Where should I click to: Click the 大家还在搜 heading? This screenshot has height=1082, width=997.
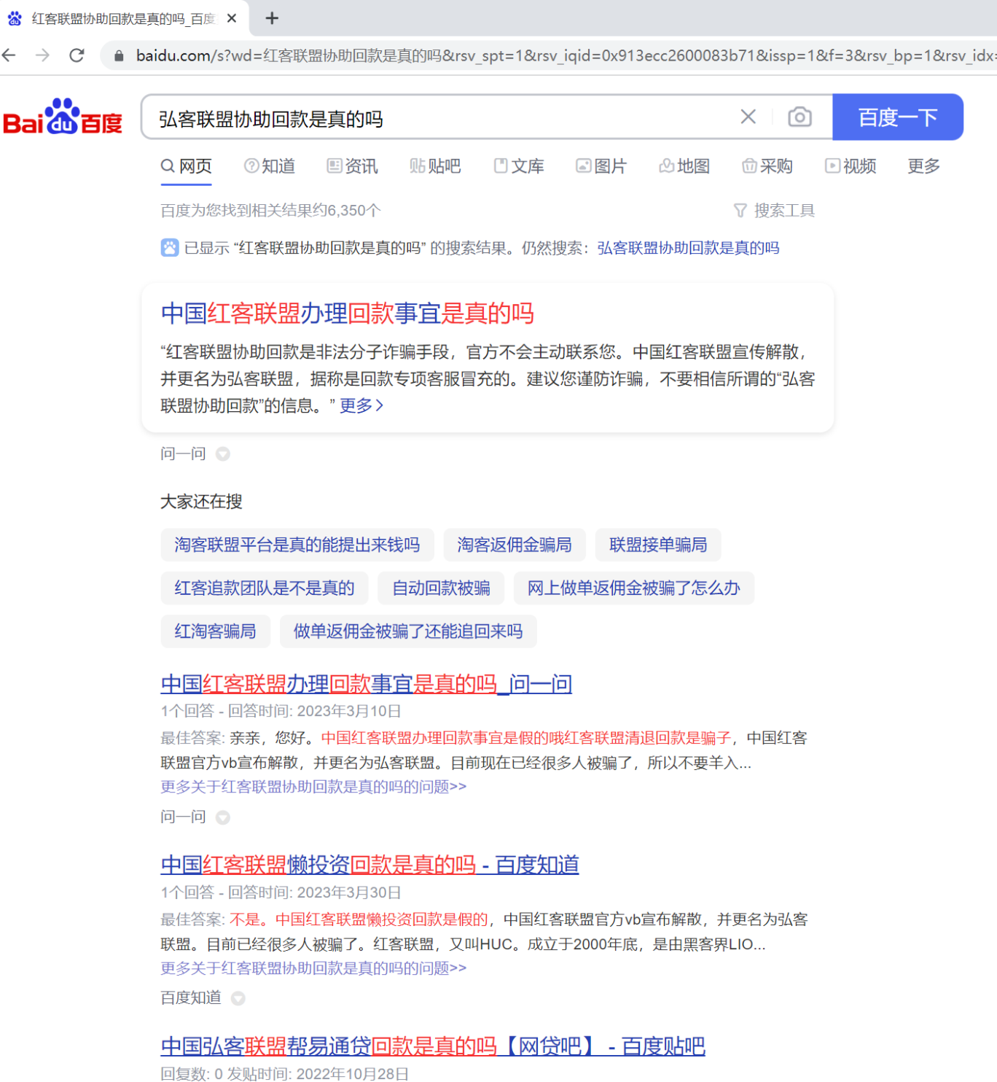pyautogui.click(x=201, y=502)
